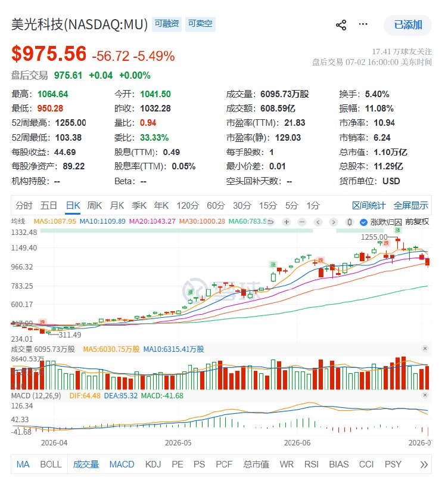Zoom out the chart with minus icon
The image size is (445, 477).
(302, 222)
